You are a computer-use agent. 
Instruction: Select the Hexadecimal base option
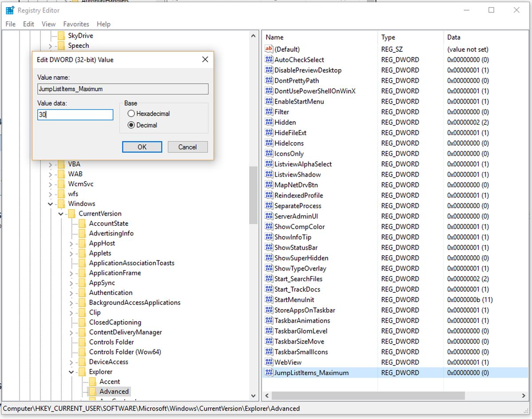(x=131, y=113)
